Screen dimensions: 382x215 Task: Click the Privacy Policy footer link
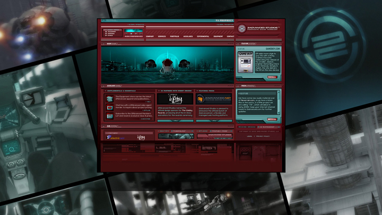click(x=263, y=136)
